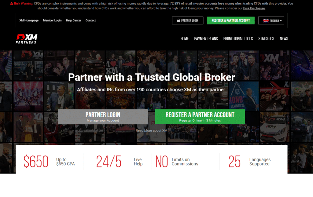Open the English language dropdown
This screenshot has height=197, width=313.
tap(271, 20)
